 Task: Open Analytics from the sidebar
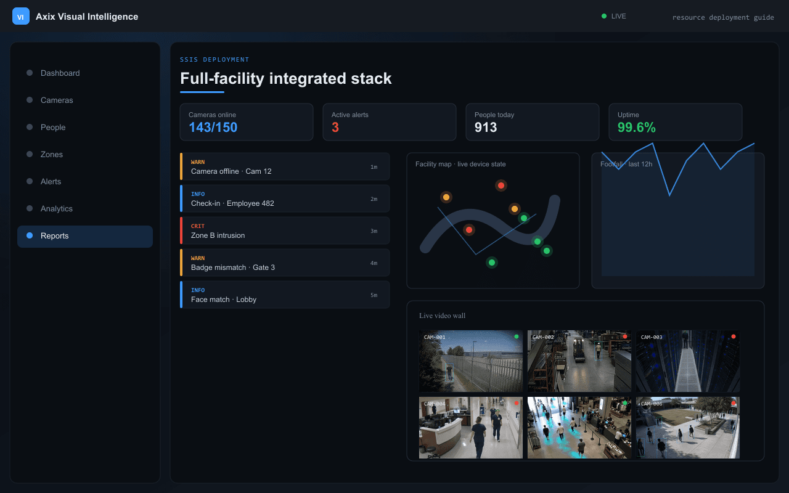click(85, 209)
